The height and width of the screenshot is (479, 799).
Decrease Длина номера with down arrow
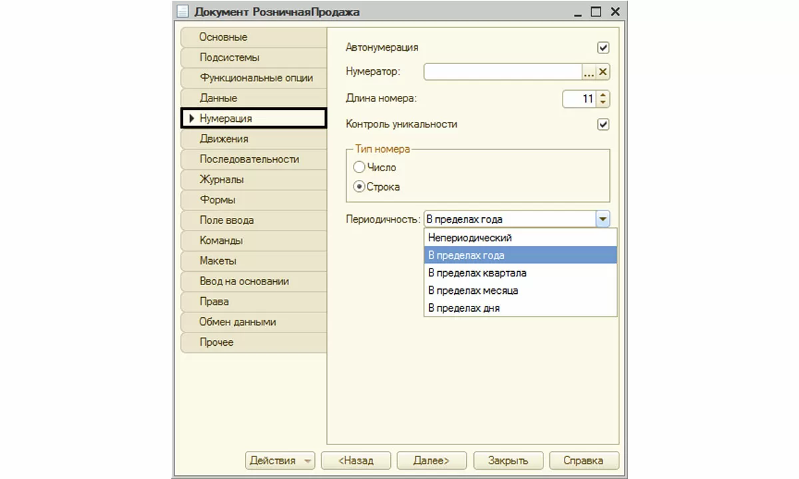click(603, 103)
